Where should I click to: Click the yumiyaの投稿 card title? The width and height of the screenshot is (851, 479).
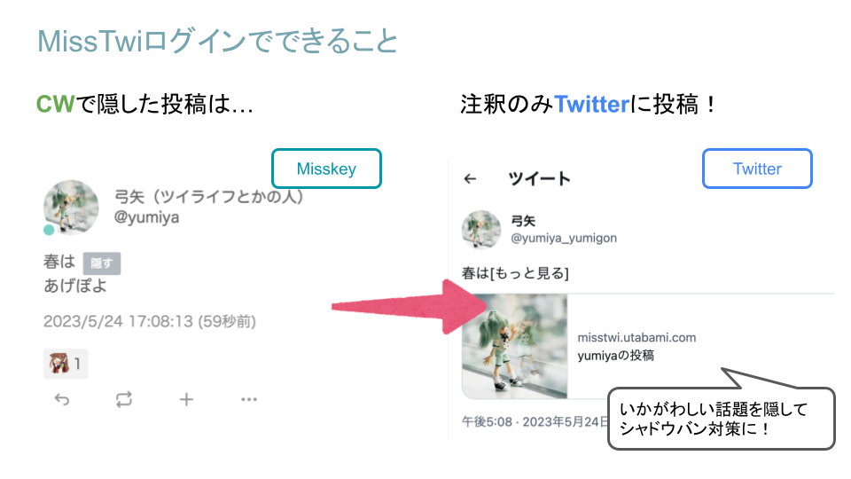(615, 356)
